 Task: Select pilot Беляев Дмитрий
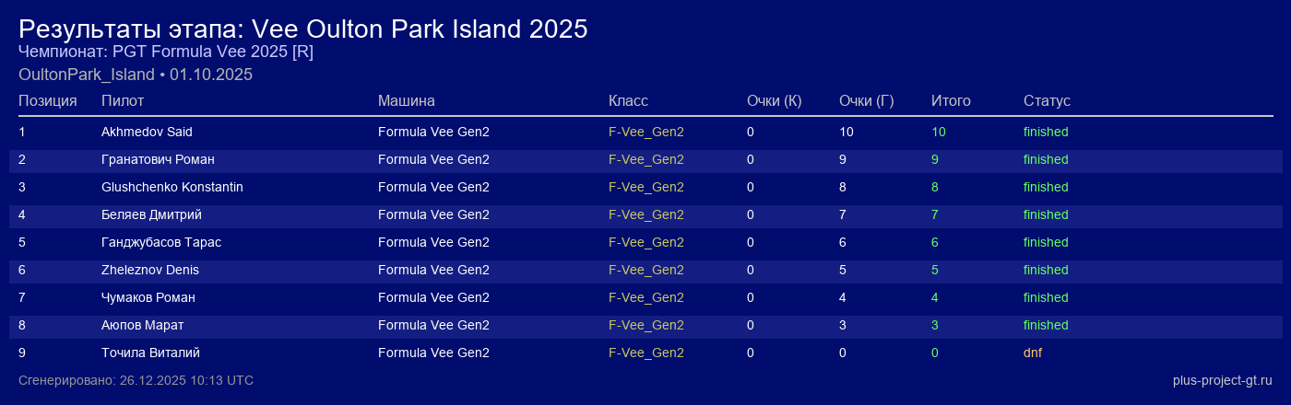tap(151, 214)
